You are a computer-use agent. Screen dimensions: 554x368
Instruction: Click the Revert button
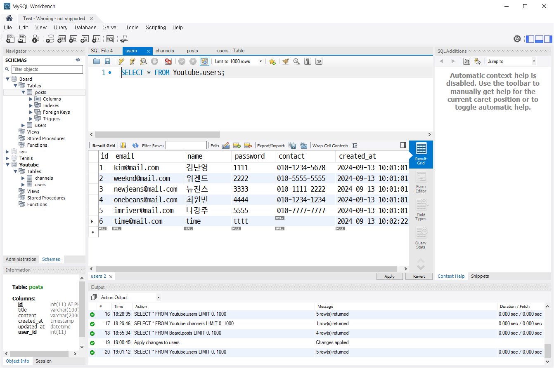pyautogui.click(x=419, y=277)
